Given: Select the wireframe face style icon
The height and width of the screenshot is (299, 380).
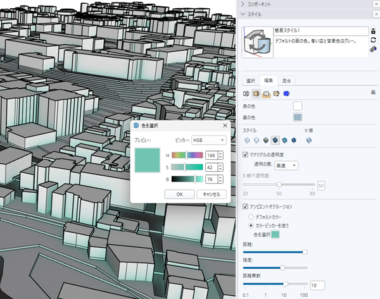Looking at the screenshot, I should pyautogui.click(x=247, y=140).
